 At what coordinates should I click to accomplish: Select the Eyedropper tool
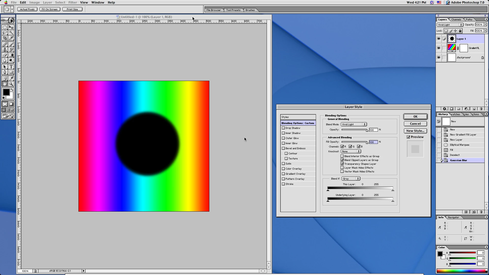[x=11, y=78]
